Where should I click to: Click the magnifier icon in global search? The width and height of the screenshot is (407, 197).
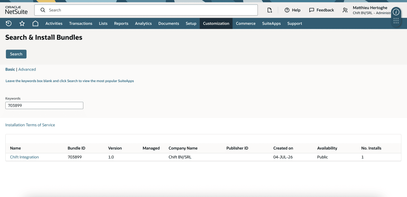[43, 10]
